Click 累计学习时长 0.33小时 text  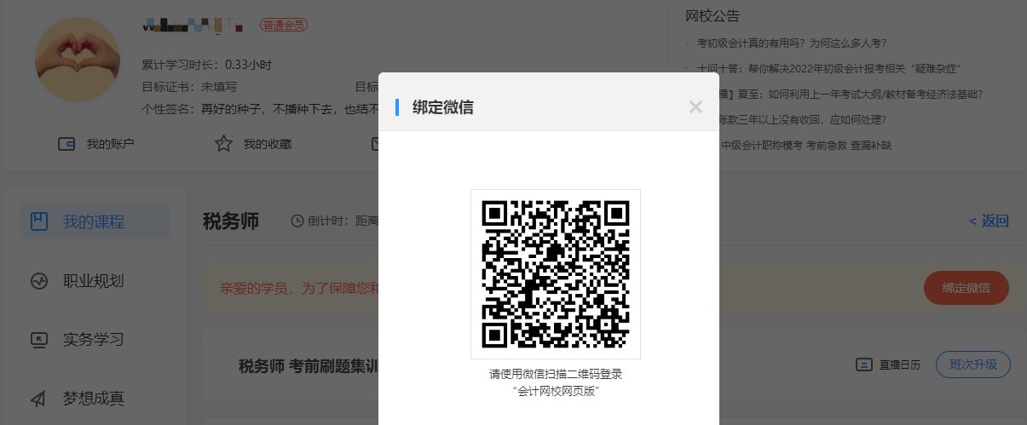coord(206,65)
